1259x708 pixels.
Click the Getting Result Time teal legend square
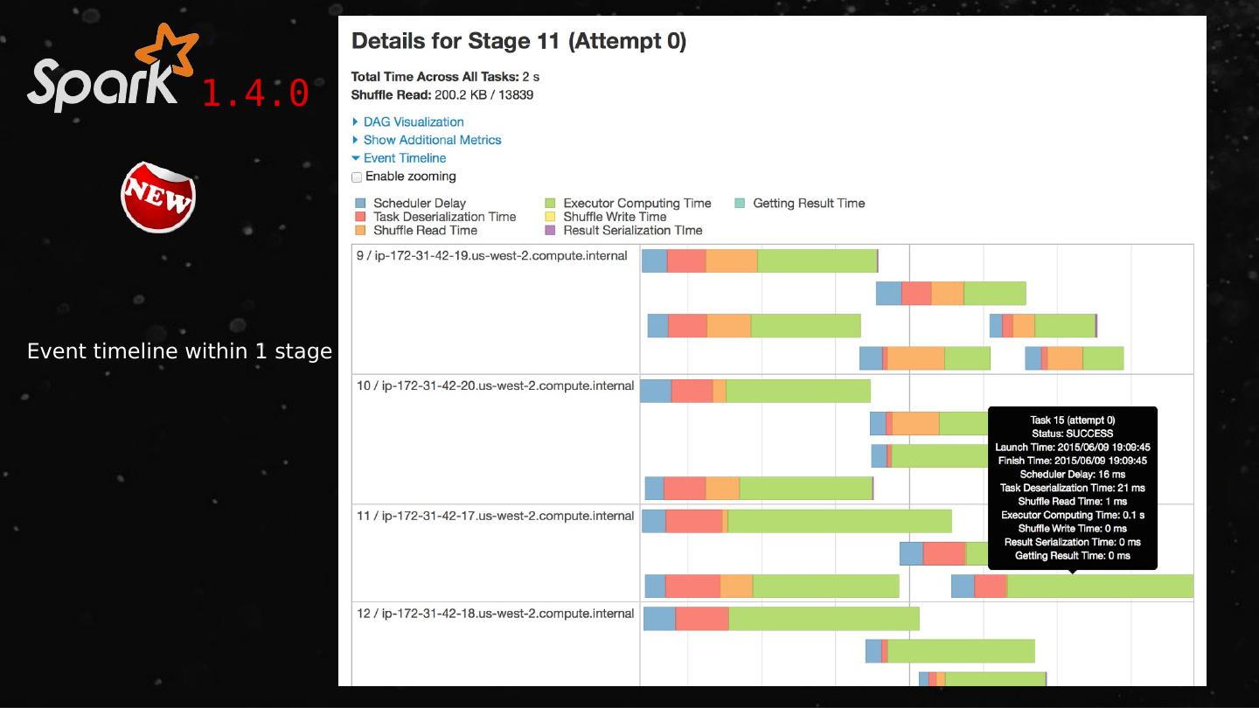[740, 204]
